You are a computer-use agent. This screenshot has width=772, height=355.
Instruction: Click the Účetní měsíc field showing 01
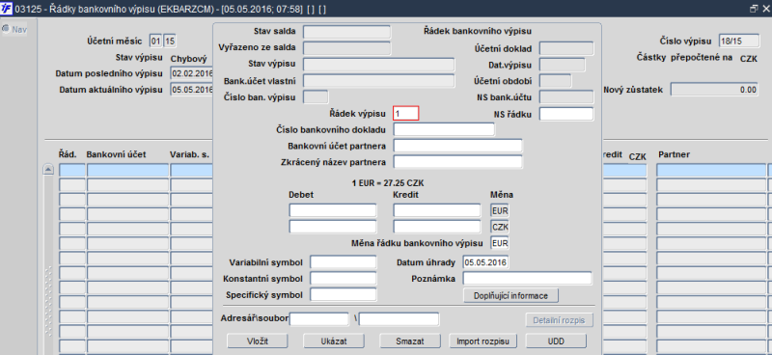pyautogui.click(x=155, y=41)
